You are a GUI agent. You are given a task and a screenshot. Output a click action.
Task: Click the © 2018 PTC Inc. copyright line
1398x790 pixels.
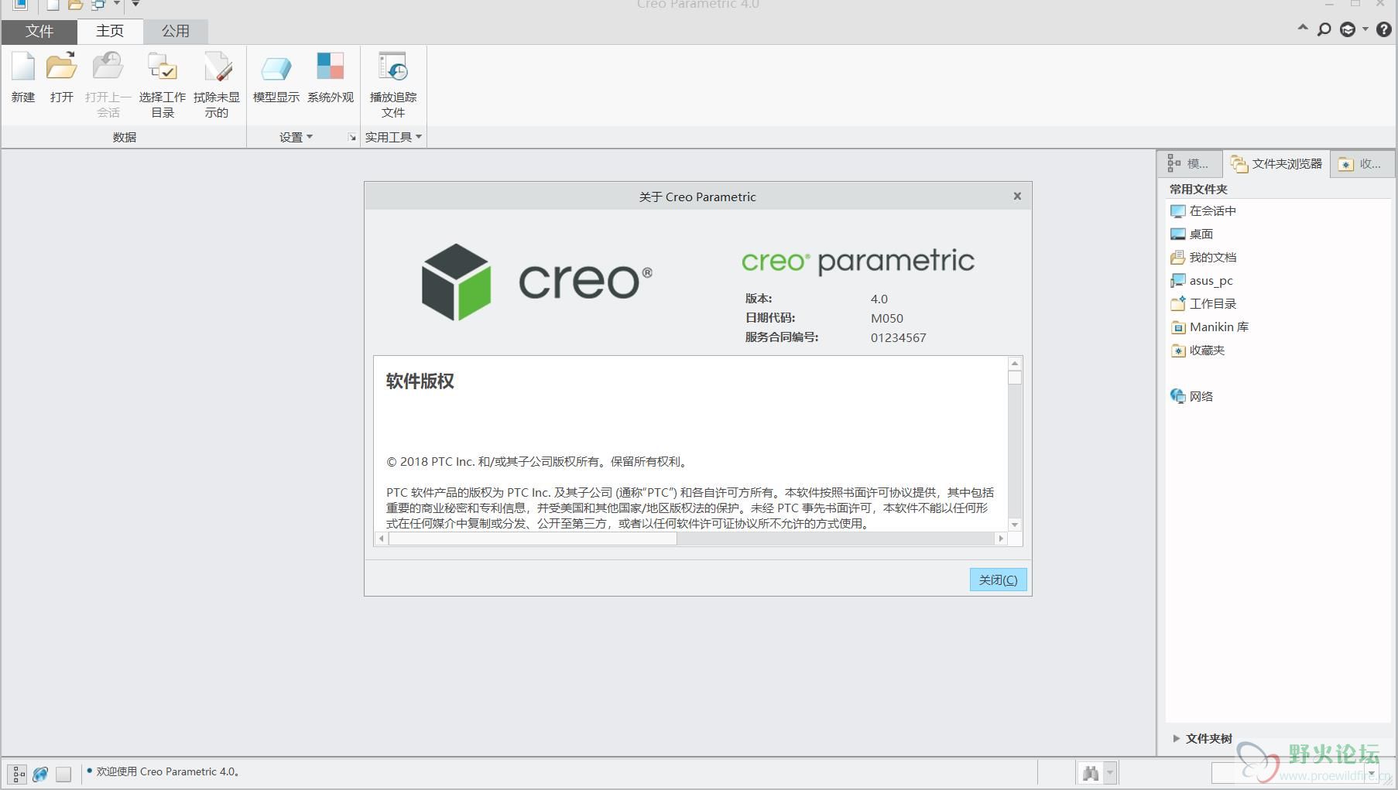point(537,462)
